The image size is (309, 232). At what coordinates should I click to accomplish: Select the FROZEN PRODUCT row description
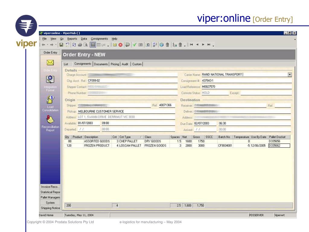pos(97,146)
